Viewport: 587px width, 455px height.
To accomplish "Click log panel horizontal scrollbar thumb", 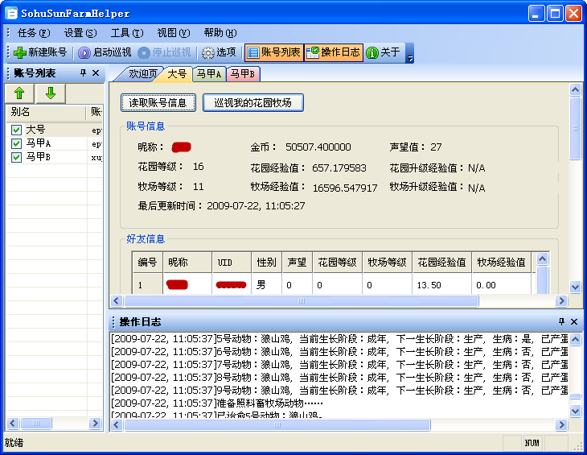I will pos(277,424).
